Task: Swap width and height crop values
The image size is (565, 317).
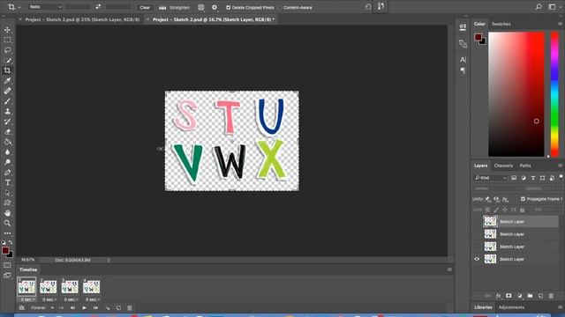Action: (x=98, y=7)
